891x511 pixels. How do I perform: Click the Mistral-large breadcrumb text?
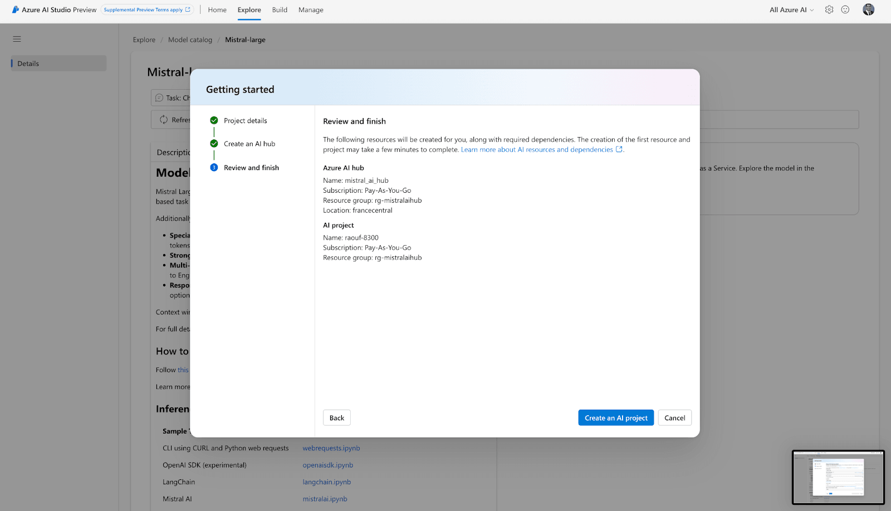coord(245,40)
